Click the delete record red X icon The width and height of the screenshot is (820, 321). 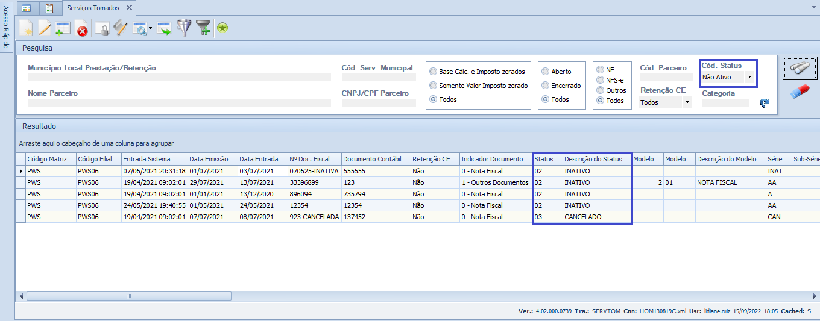click(x=81, y=28)
